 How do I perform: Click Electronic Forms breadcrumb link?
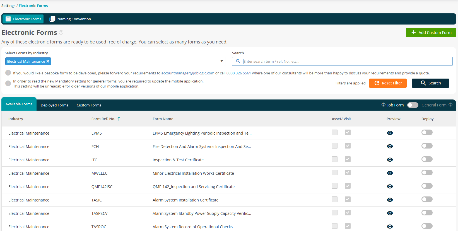(x=33, y=6)
